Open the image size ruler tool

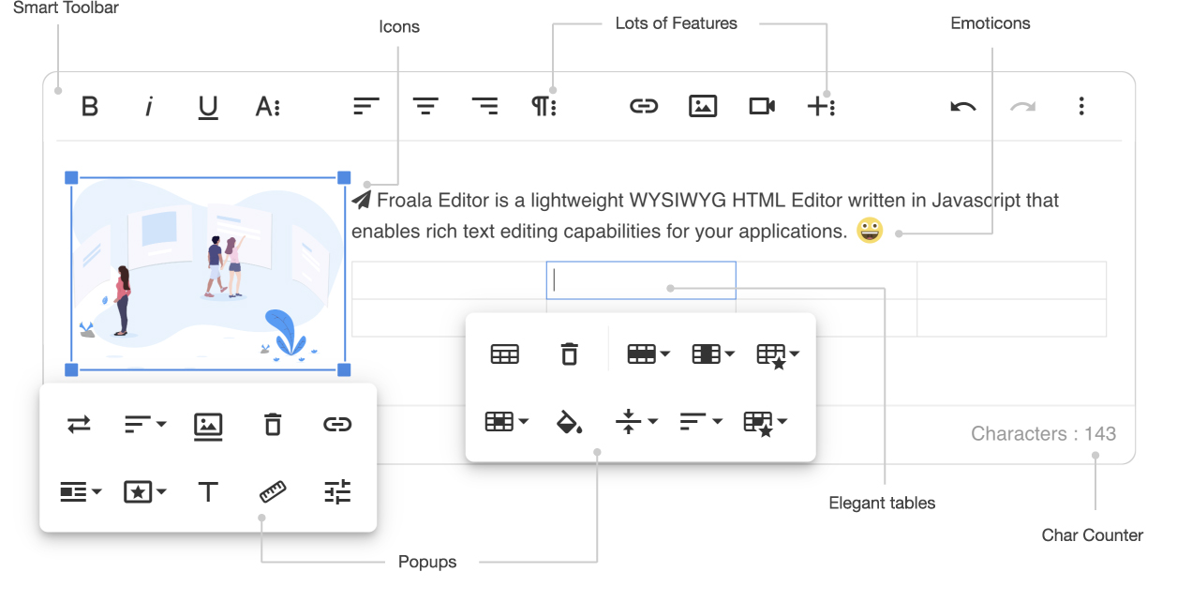coord(273,491)
